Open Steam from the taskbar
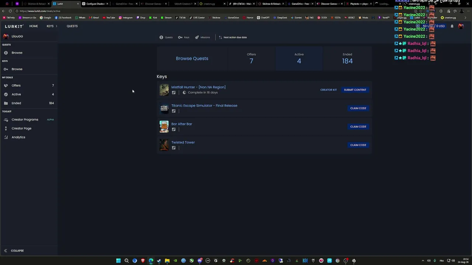Viewport: 472px width, 265px height. pos(159,261)
